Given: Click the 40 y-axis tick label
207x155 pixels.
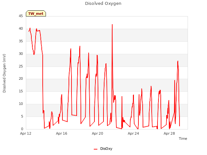Looking at the screenshot, I should 21,29.
